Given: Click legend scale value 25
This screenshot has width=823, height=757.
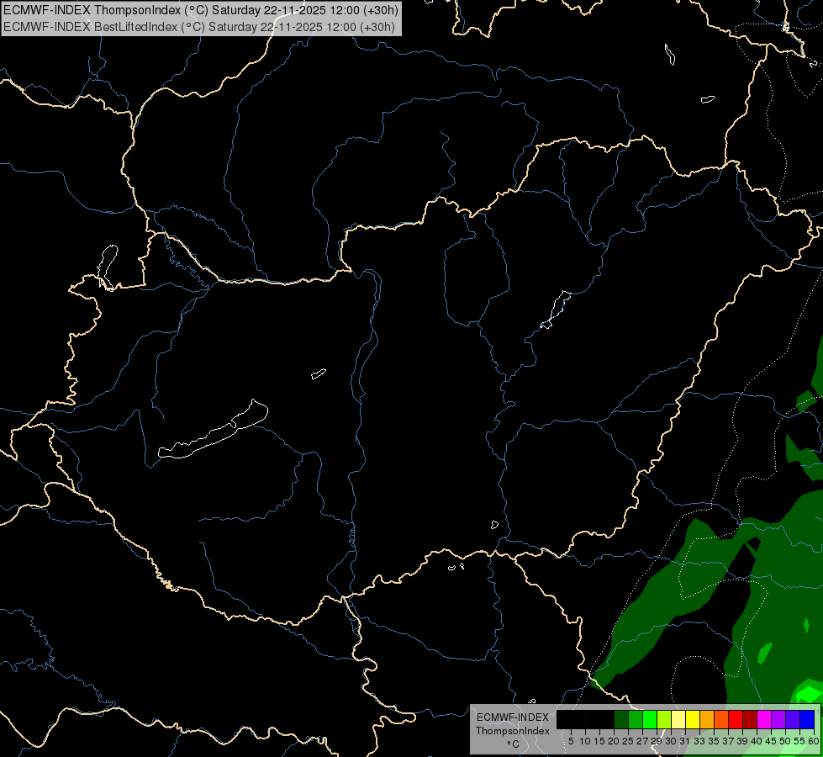Looking at the screenshot, I should pyautogui.click(x=628, y=741).
